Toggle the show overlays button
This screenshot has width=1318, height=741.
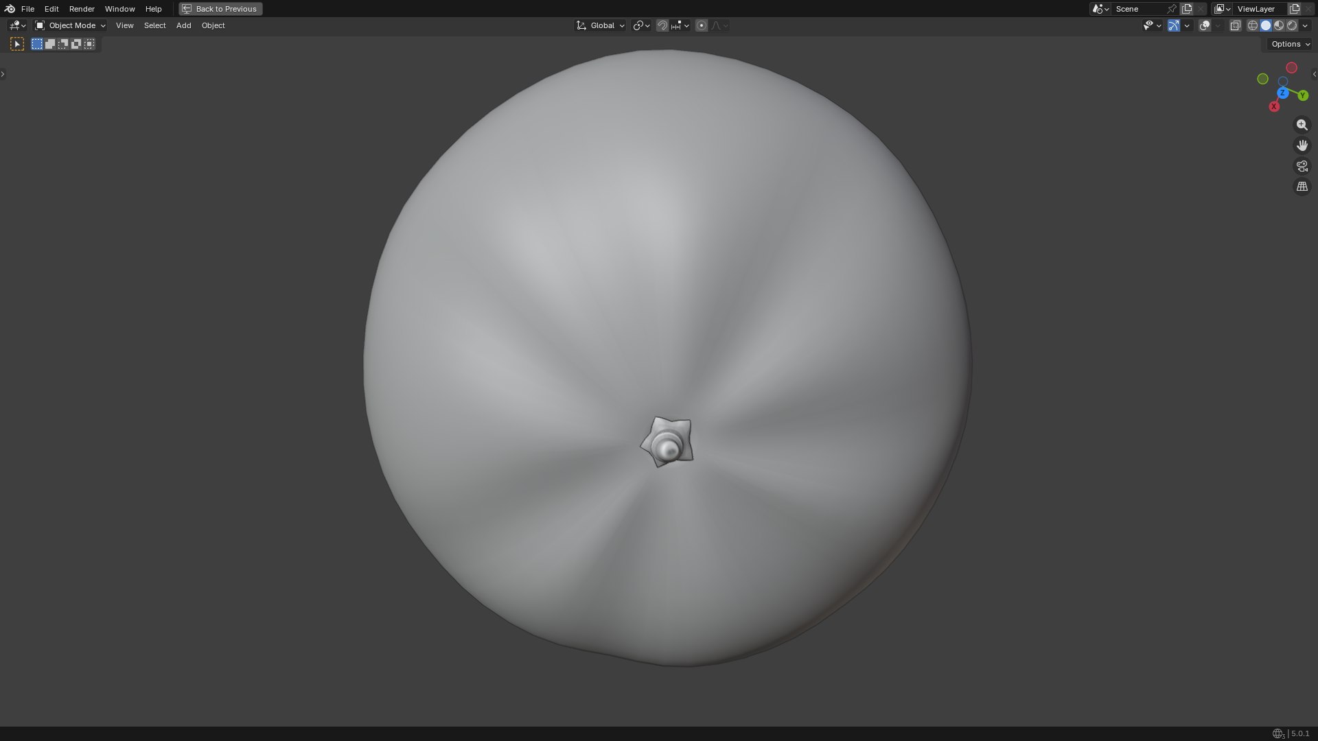(x=1205, y=25)
